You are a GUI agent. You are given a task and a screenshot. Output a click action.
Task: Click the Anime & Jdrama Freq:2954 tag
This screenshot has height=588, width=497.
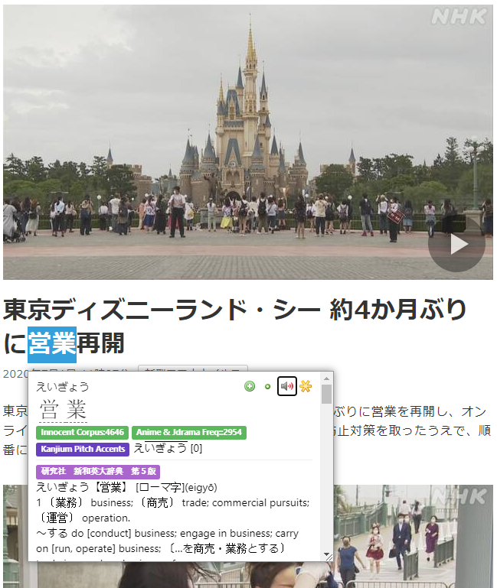pyautogui.click(x=189, y=432)
